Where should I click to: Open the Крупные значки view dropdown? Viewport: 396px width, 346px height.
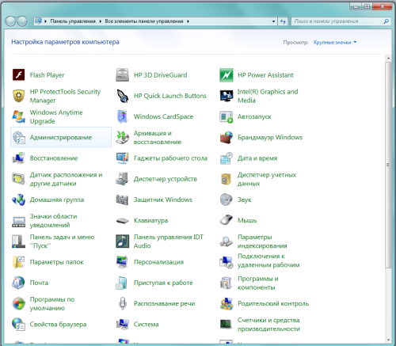tap(335, 42)
